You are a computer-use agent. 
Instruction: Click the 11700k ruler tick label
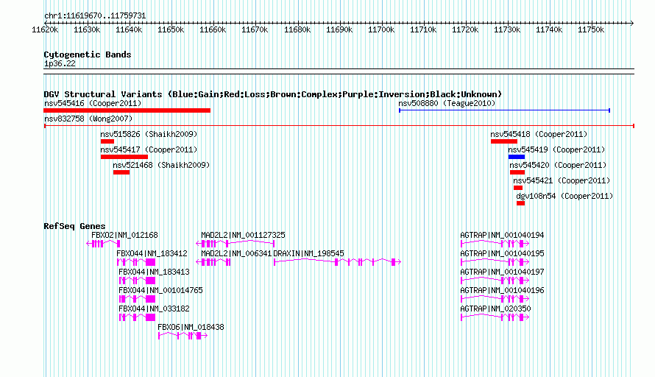tap(381, 29)
